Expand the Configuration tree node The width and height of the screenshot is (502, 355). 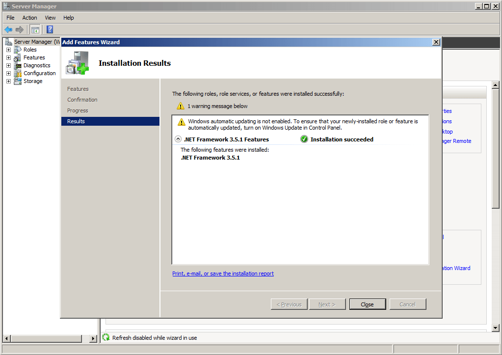click(x=8, y=73)
